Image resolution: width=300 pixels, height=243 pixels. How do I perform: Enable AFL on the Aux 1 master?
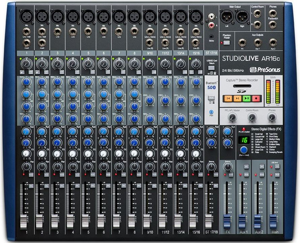[246, 166]
